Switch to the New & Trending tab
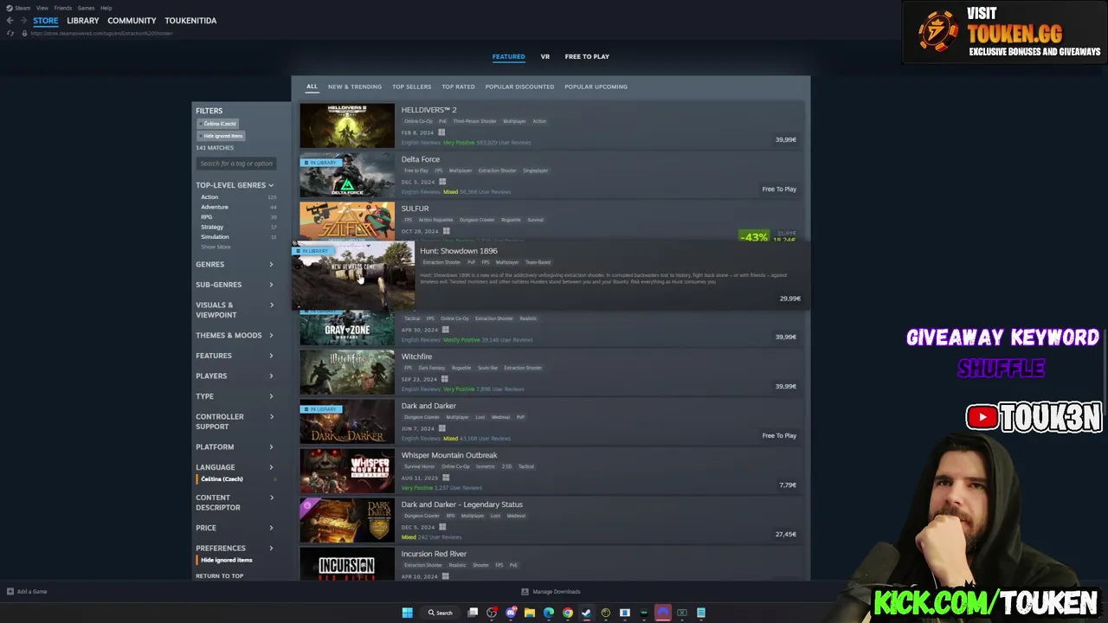1108x623 pixels. click(355, 87)
